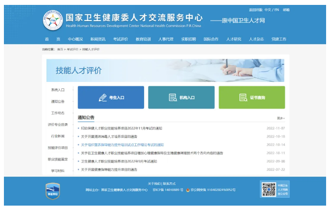
Task: Click the center's circular star logo
Action: tap(53, 21)
